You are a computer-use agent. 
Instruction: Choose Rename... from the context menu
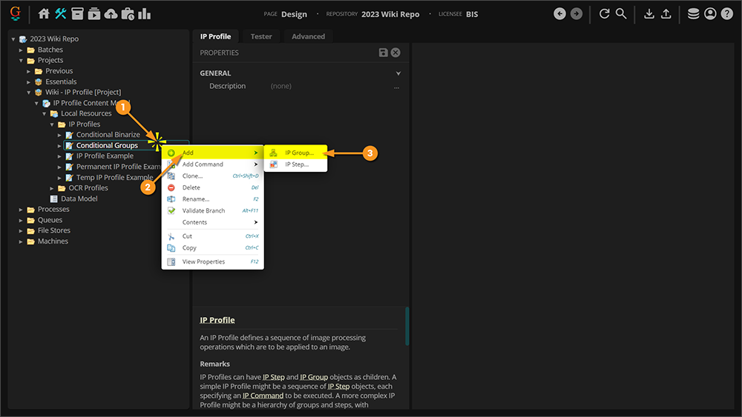212,199
